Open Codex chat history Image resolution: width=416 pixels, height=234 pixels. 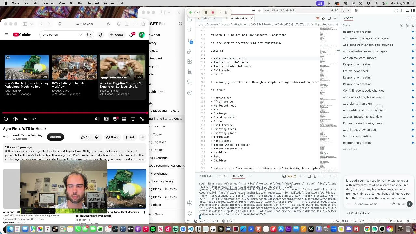click(402, 25)
